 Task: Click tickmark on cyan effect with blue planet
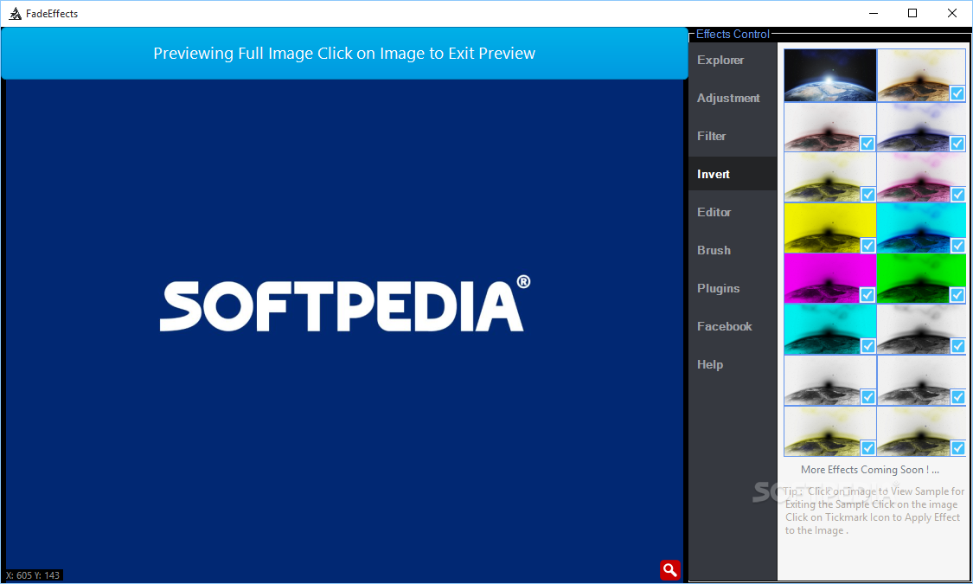(x=957, y=246)
